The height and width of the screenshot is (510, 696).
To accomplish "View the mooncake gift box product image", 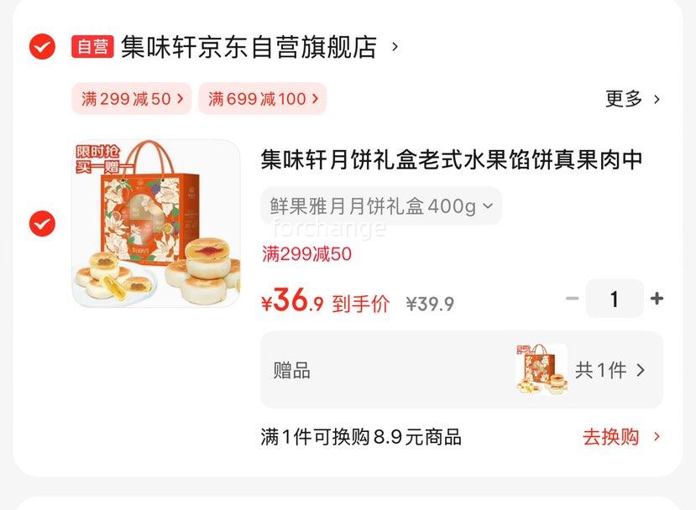I will tap(156, 223).
